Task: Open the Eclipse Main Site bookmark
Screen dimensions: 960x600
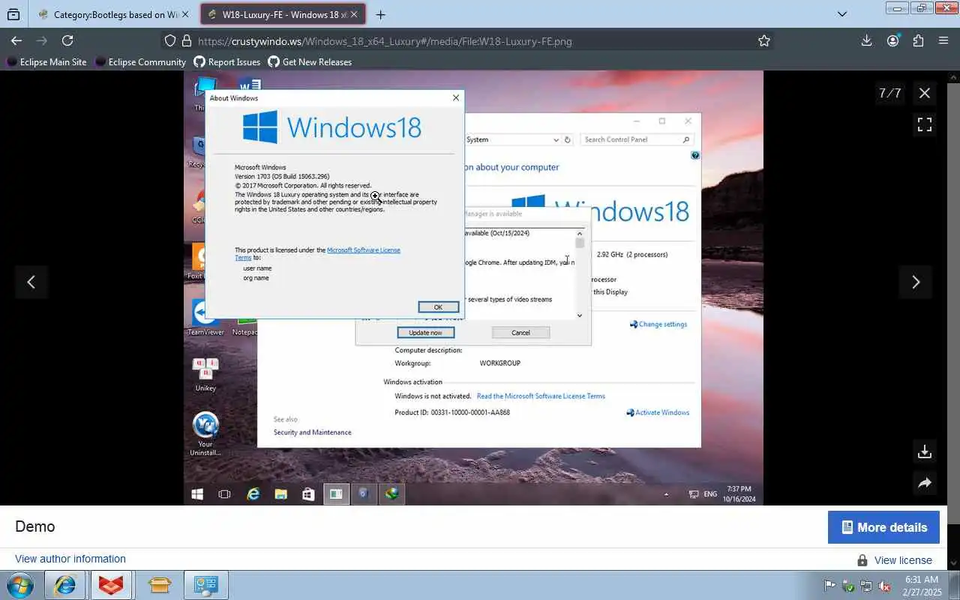Action: click(x=46, y=62)
